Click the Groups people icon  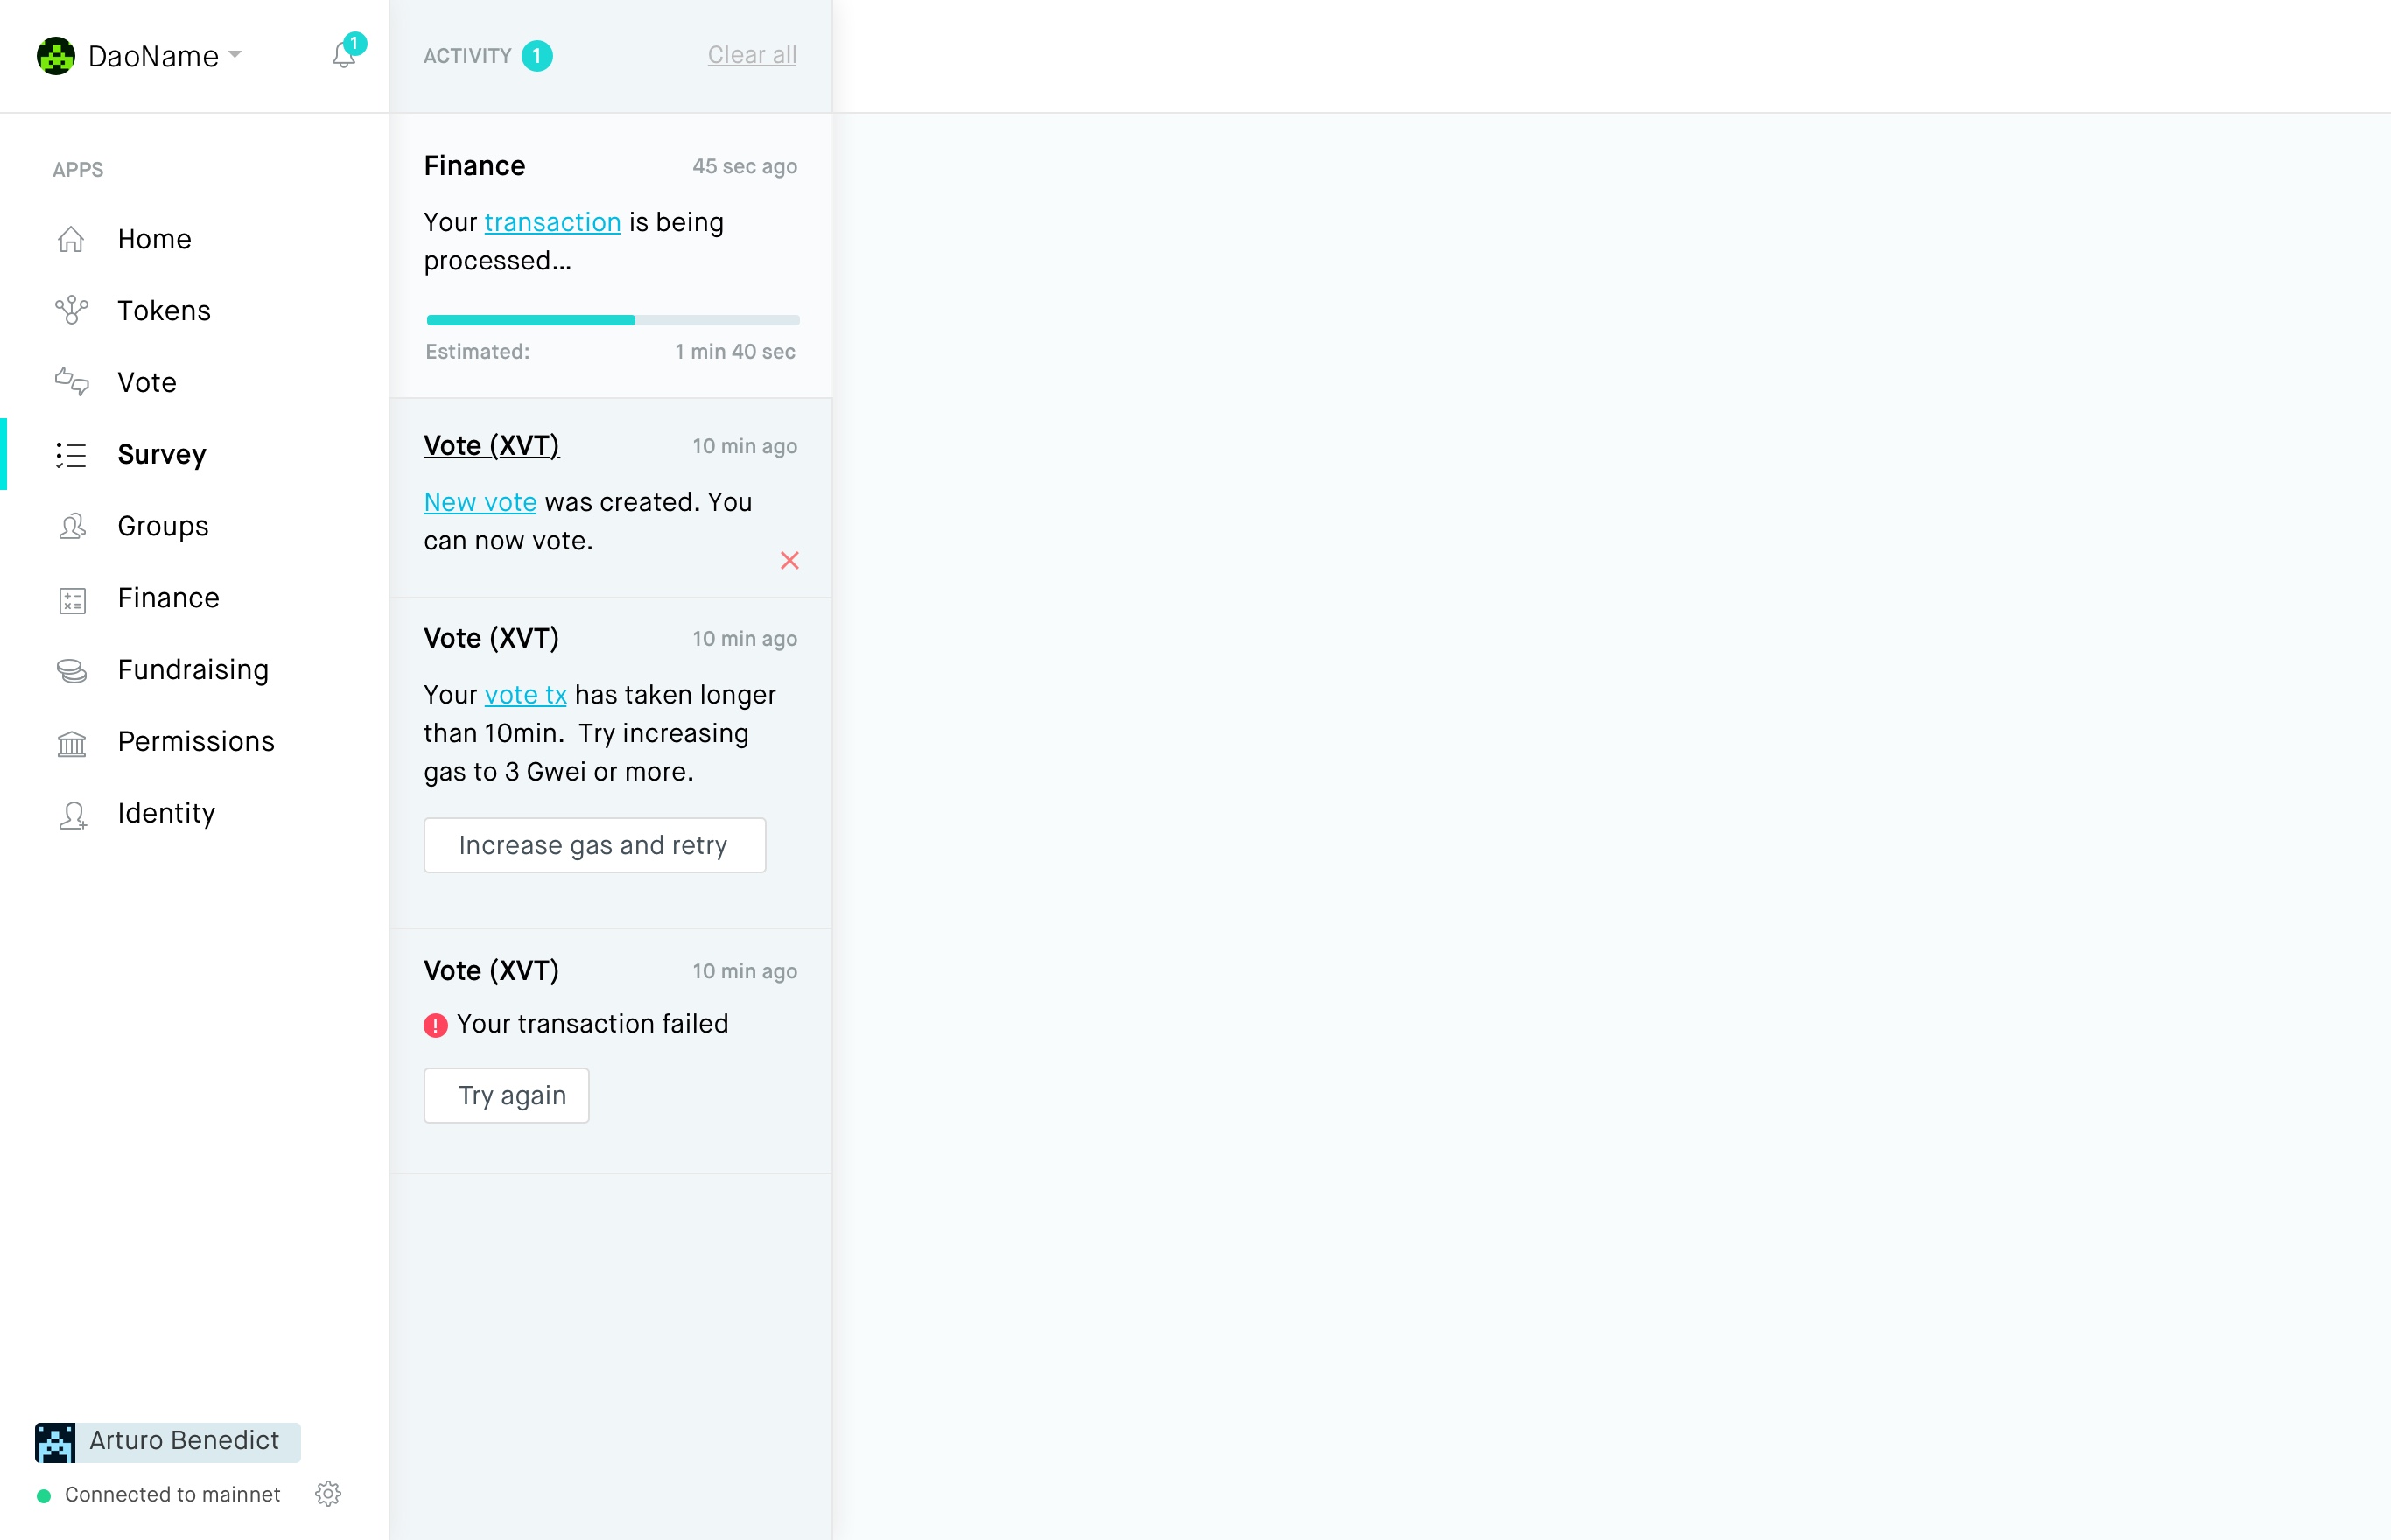click(71, 526)
